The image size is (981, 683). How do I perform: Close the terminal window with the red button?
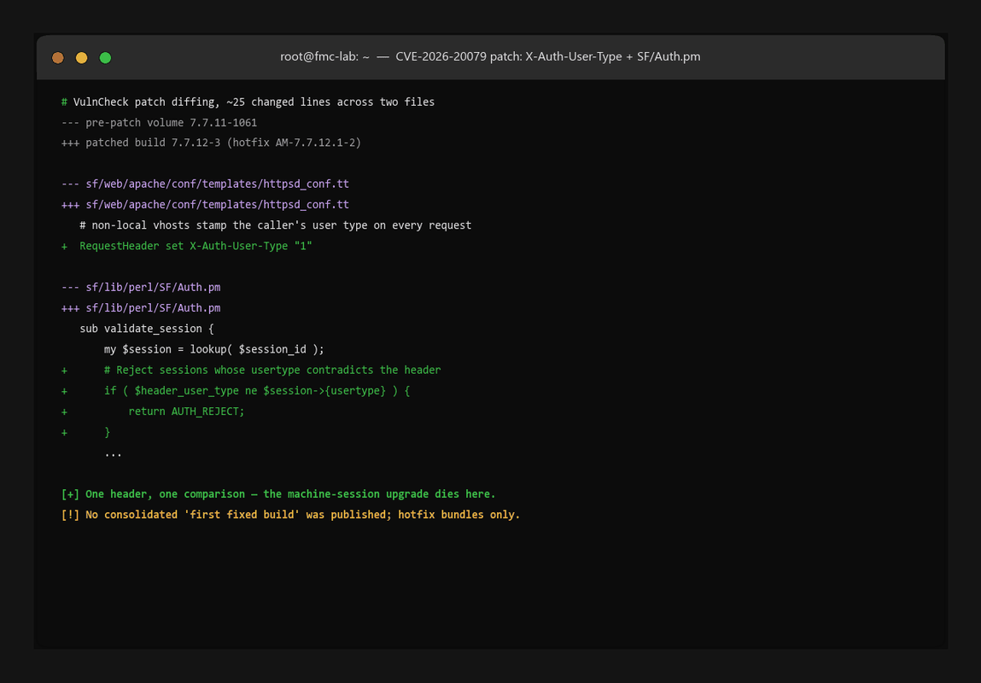(57, 57)
